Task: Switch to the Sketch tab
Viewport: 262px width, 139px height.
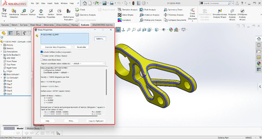Action: (x=14, y=25)
